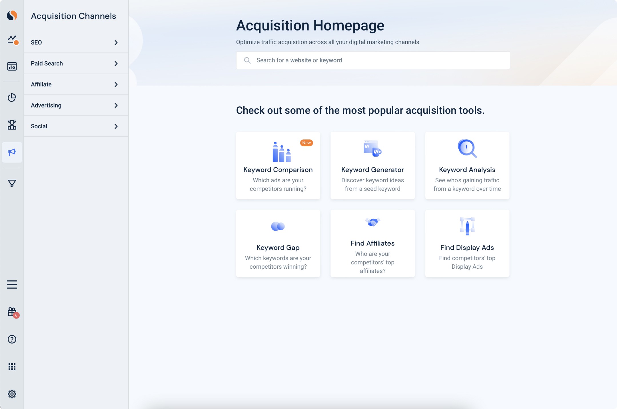
Task: Expand the Social channel chevron
Action: pos(116,126)
